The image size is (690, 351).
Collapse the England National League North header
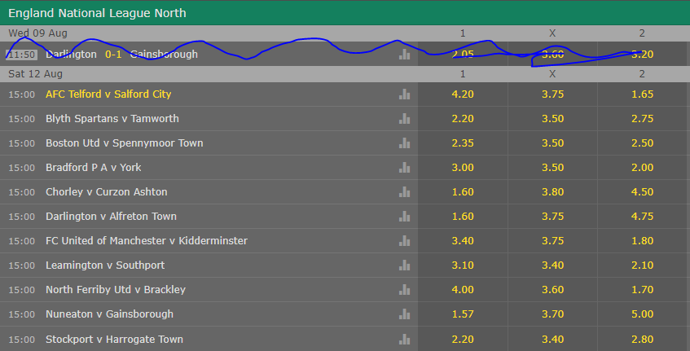pos(345,13)
